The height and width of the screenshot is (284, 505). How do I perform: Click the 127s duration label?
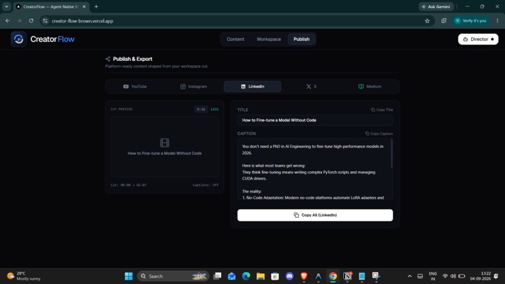(214, 109)
